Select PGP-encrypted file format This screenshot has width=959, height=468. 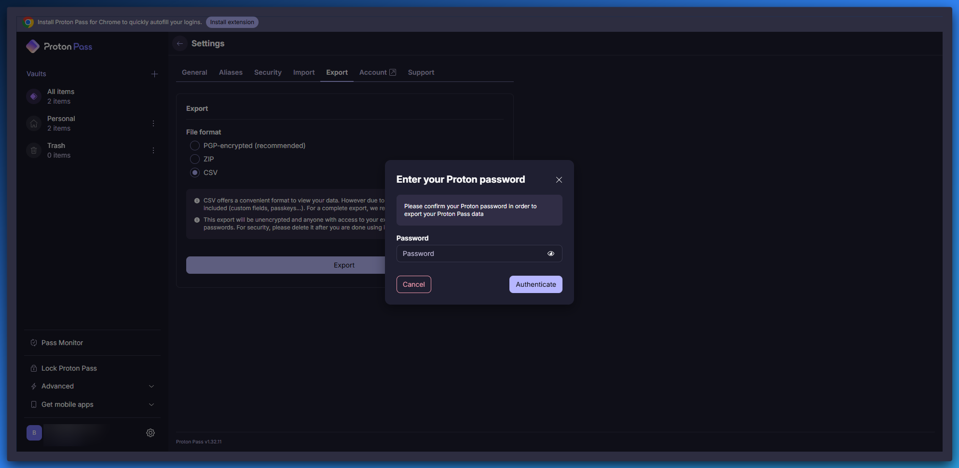pos(195,146)
